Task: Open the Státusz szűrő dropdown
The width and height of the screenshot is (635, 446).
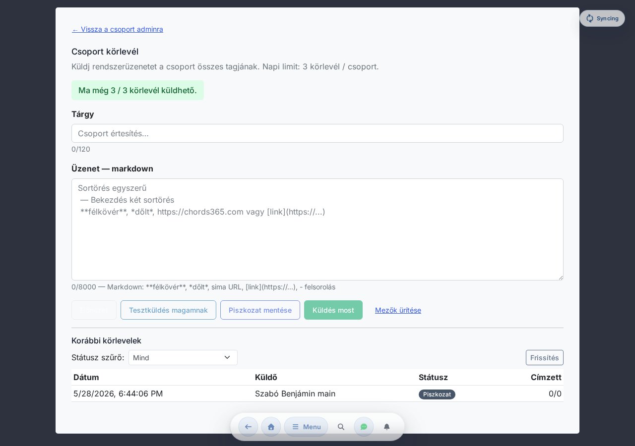Action: coord(183,357)
